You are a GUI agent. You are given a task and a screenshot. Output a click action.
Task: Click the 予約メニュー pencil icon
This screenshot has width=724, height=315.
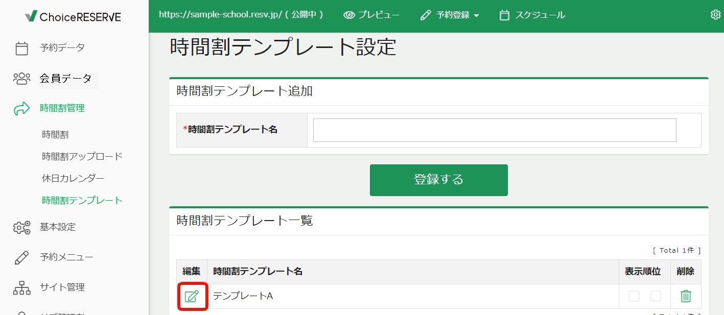point(21,257)
